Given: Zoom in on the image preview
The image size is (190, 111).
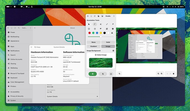Looking at the screenshot, I should click(x=162, y=74).
